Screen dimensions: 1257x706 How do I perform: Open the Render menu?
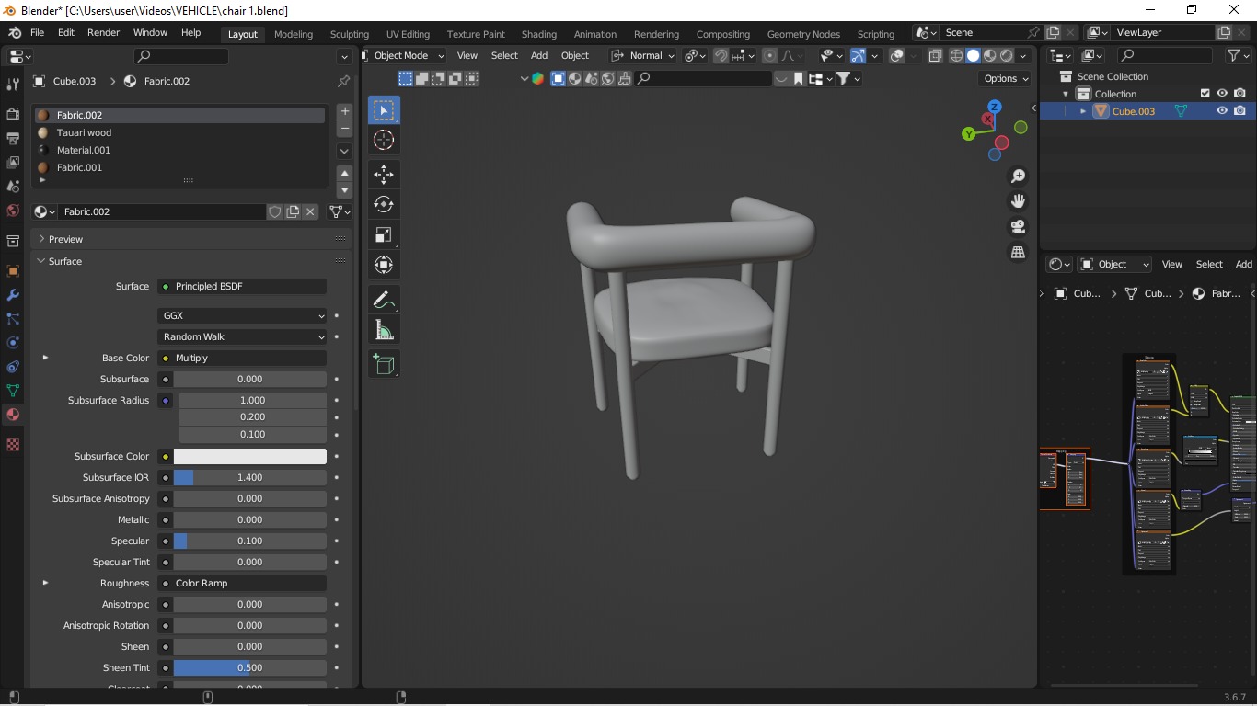click(x=103, y=33)
